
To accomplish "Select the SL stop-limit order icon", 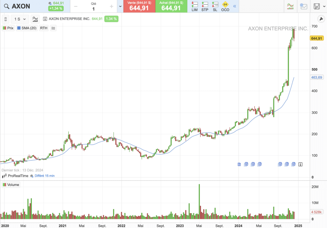I will [x=215, y=6].
